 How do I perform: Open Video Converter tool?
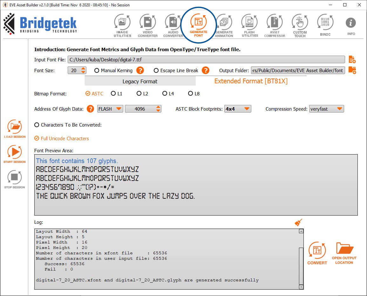click(x=148, y=25)
